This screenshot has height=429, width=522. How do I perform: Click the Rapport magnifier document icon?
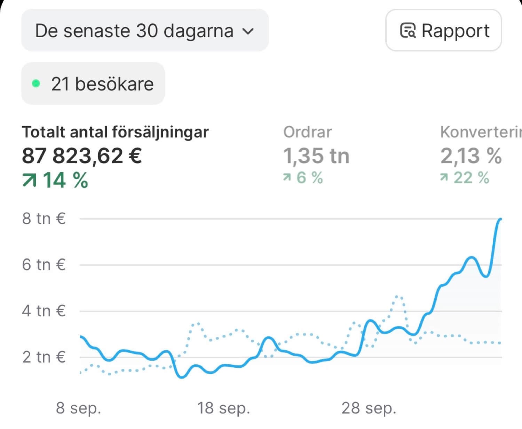(x=408, y=31)
